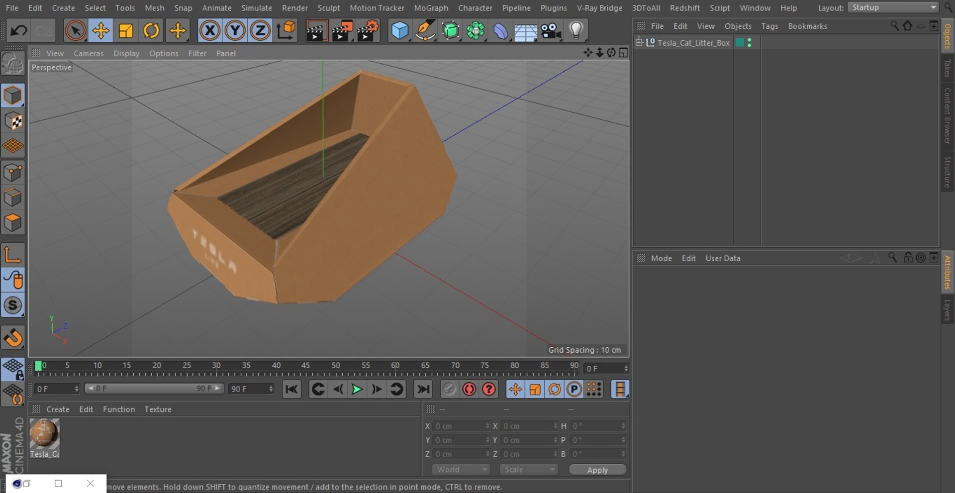Activate the Move tool in top toolbar
The width and height of the screenshot is (955, 493).
click(x=100, y=31)
